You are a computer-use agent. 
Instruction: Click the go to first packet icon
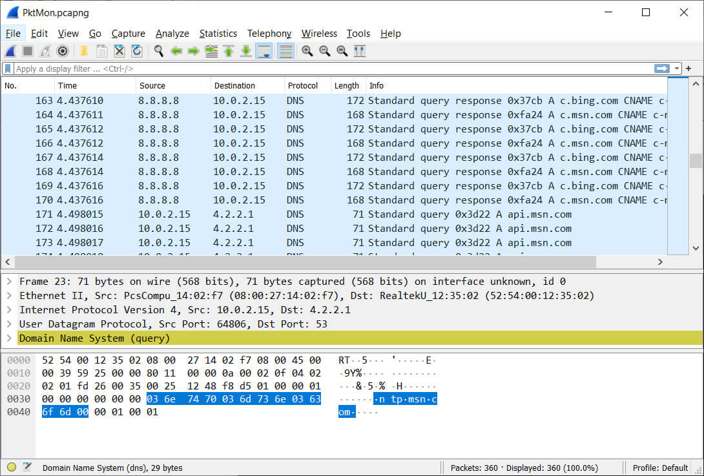pyautogui.click(x=229, y=50)
